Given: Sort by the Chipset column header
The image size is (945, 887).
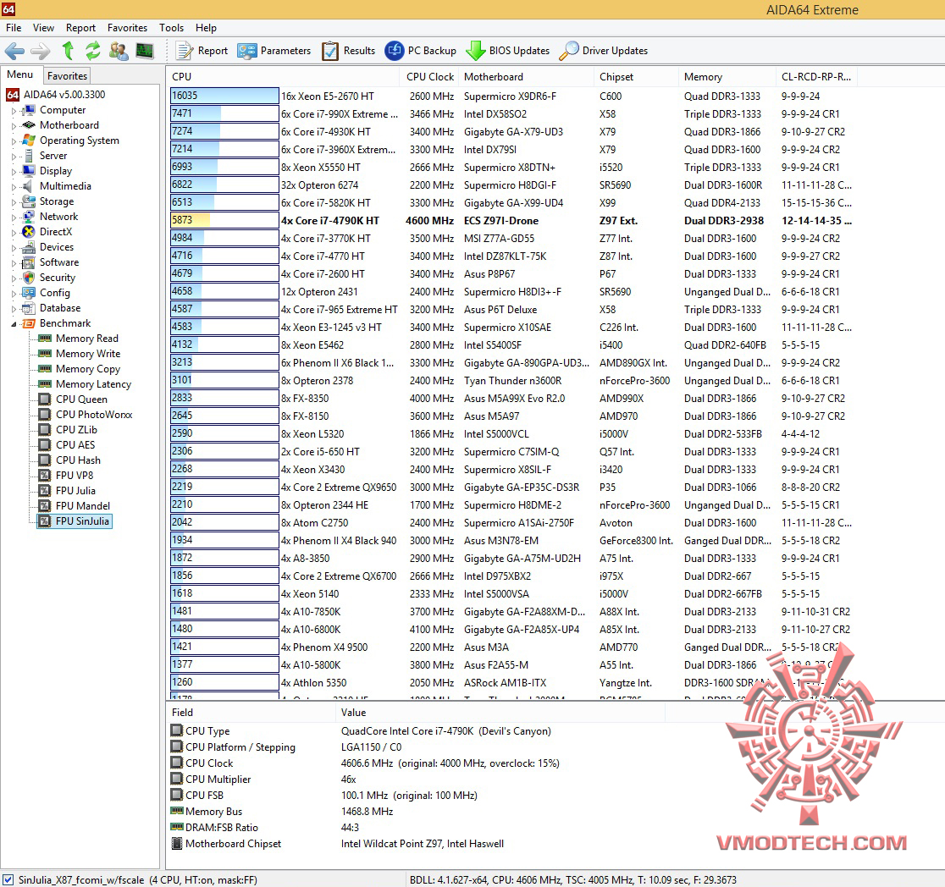Looking at the screenshot, I should click(635, 77).
